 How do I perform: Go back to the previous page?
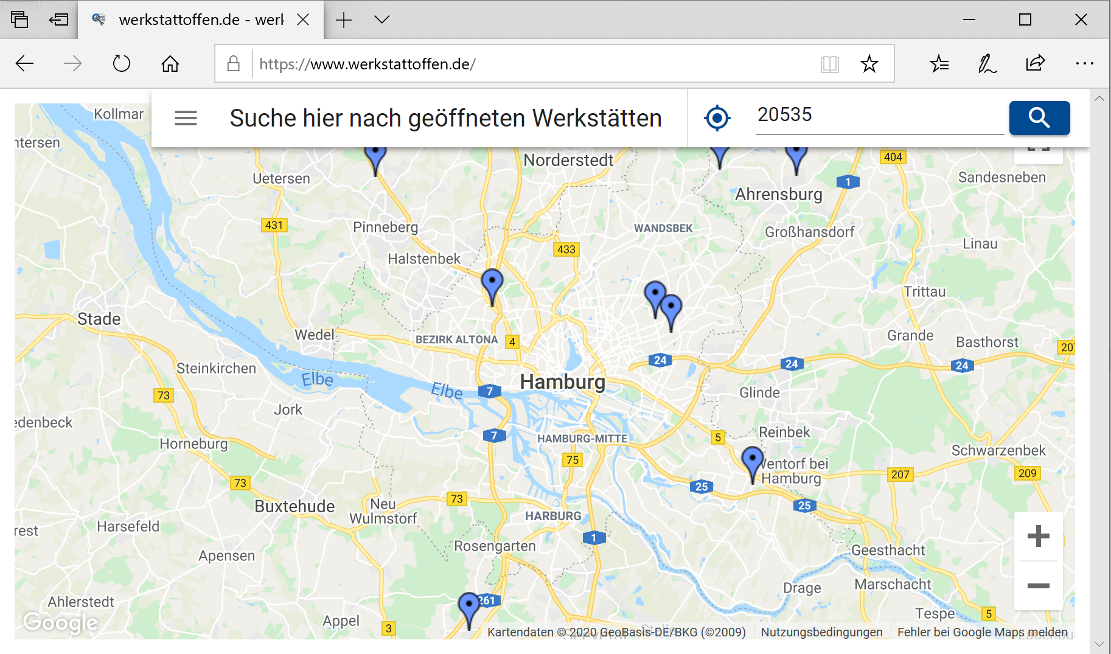coord(24,63)
